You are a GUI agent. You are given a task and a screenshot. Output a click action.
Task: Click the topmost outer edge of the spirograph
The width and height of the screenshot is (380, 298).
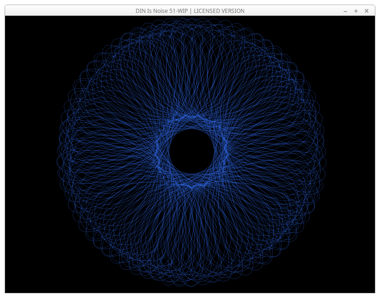pyautogui.click(x=191, y=18)
